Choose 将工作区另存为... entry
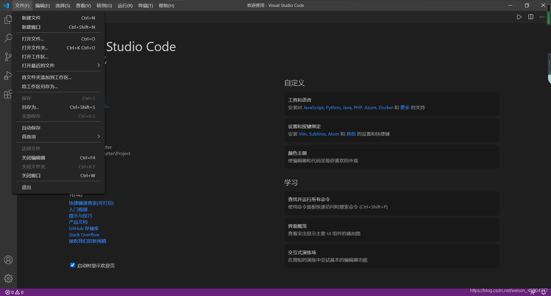551x296 pixels. 59,86
